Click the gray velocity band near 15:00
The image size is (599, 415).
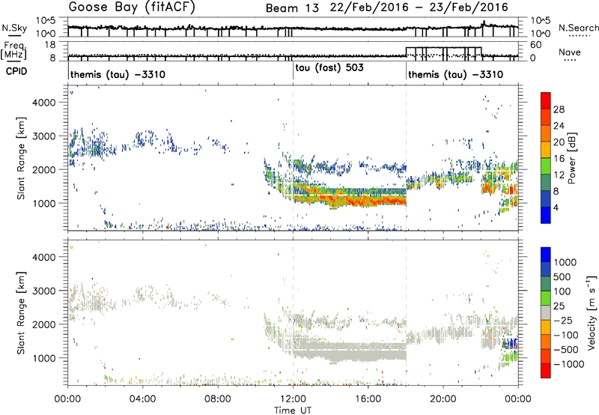click(x=350, y=351)
